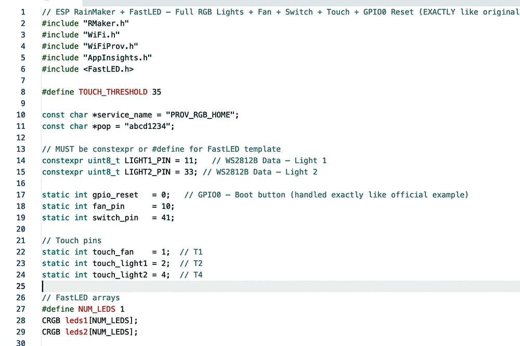Click the leds1 array name
This screenshot has width=520, height=346.
coord(76,321)
